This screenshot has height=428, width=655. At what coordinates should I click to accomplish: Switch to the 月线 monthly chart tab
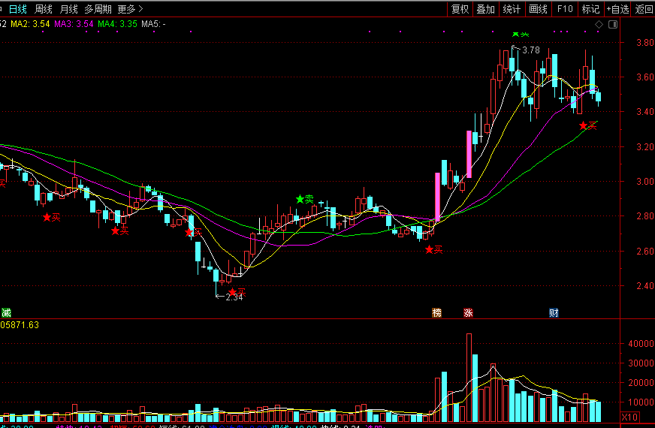click(68, 9)
